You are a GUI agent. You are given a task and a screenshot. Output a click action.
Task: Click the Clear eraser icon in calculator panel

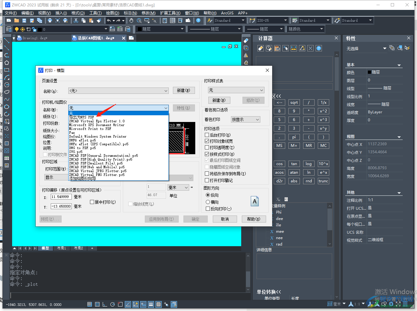261,48
